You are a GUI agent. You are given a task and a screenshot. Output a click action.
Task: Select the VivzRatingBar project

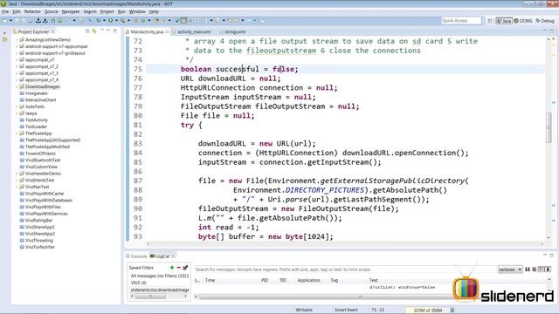pyautogui.click(x=38, y=221)
